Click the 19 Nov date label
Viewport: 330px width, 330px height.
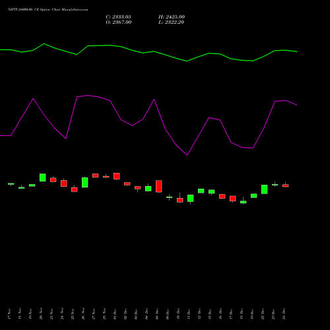(x=30, y=313)
